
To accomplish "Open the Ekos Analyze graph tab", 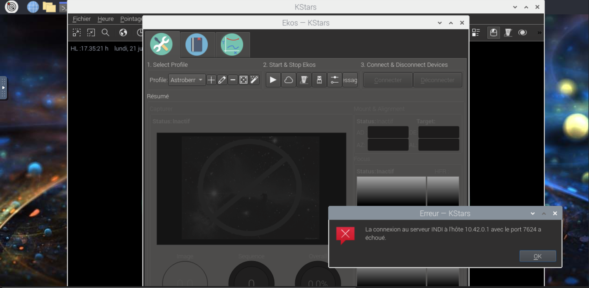I will tap(232, 44).
